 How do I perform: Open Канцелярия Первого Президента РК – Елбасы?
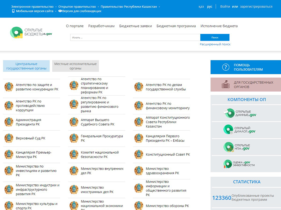coord(165,138)
